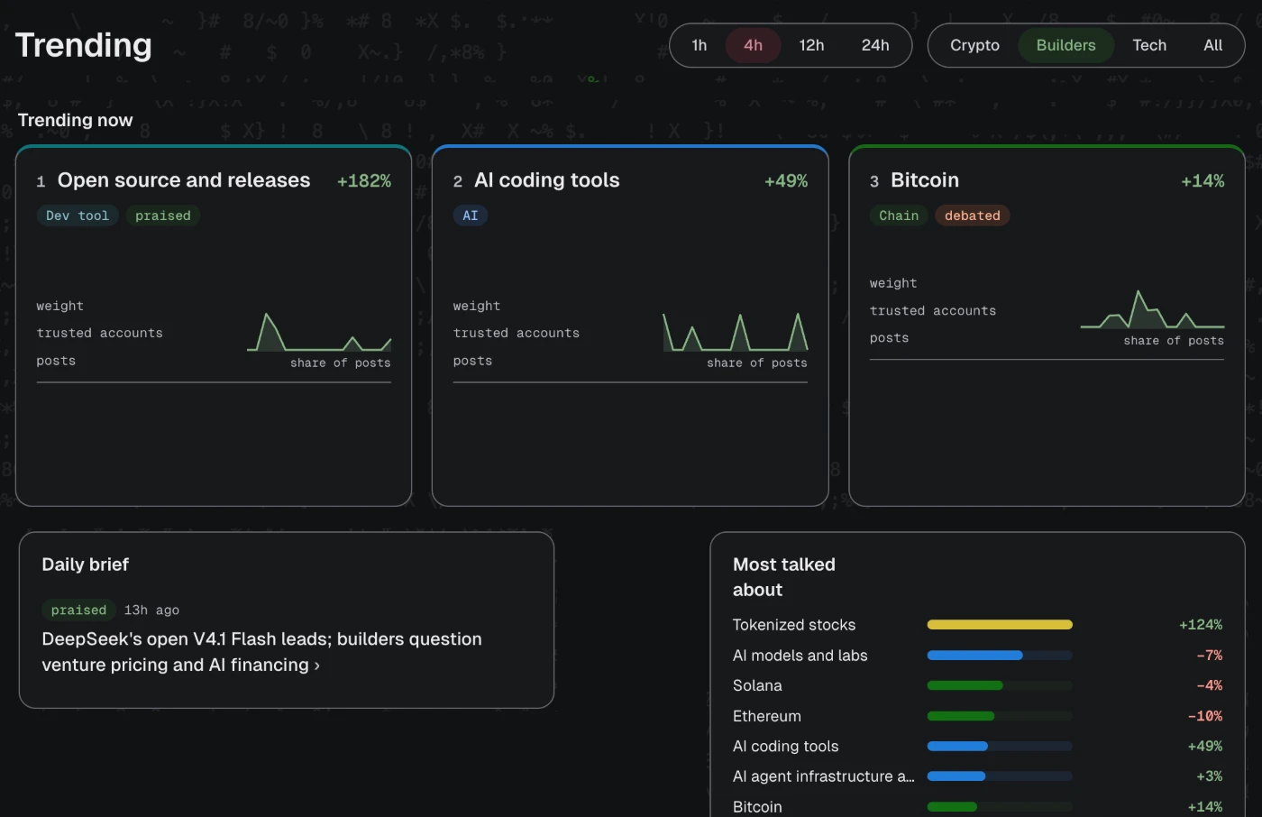Select the 1h time range
1262x817 pixels.
click(700, 45)
